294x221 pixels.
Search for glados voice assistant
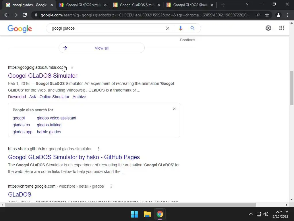point(57,118)
